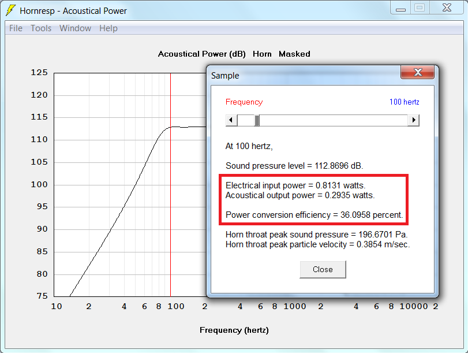Click 'Acoustical output power = 0.2935 watts.' line
The height and width of the screenshot is (353, 468).
(x=300, y=195)
